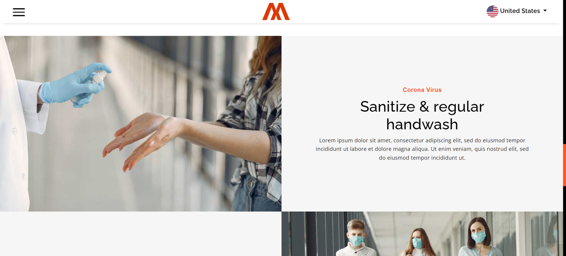Click the blue-gloved hand holding spray bottle
Viewport: 566px width, 256px height.
tap(76, 85)
